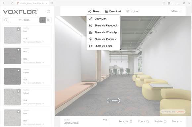Screen dimensions: 192x127
Task: Click the browser tab search magnifier icon
Action: coord(52,3)
